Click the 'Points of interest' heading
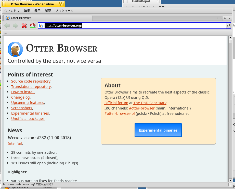This screenshot has height=189, width=235. pyautogui.click(x=30, y=74)
